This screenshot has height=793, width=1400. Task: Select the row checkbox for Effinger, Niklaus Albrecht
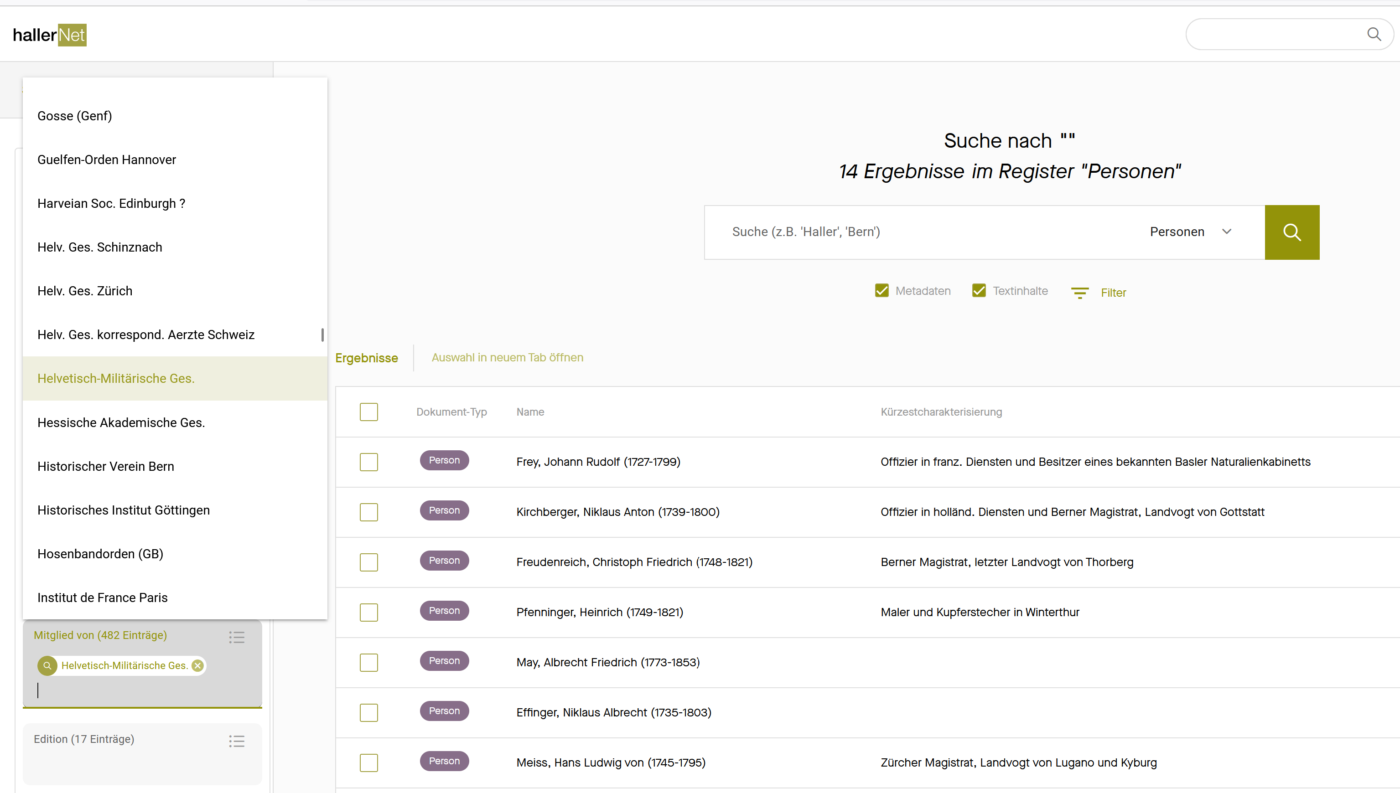369,712
